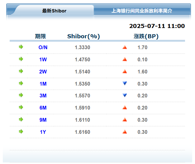Click the red up triangle in 6M row
This screenshot has height=164, width=195.
tap(125, 108)
